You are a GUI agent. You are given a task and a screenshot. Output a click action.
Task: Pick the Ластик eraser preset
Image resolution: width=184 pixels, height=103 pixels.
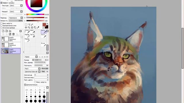32,36
